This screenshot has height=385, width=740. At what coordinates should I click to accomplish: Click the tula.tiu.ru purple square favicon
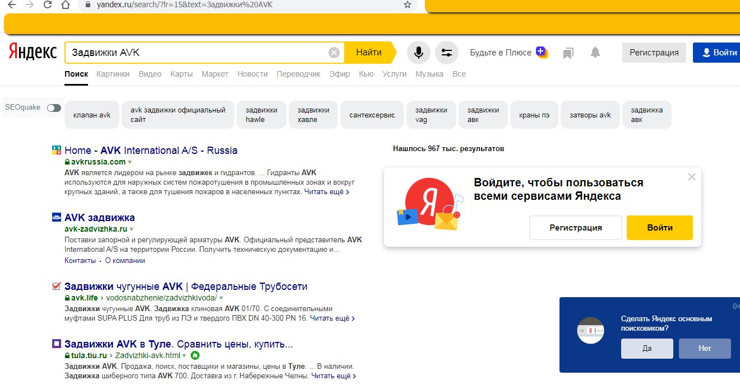tap(56, 343)
